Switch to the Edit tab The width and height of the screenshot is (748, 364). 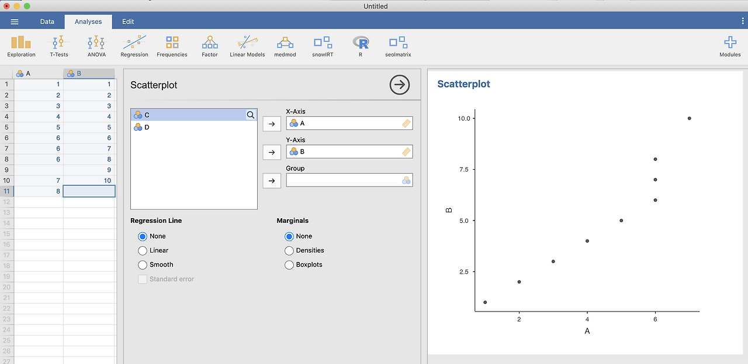click(x=128, y=22)
